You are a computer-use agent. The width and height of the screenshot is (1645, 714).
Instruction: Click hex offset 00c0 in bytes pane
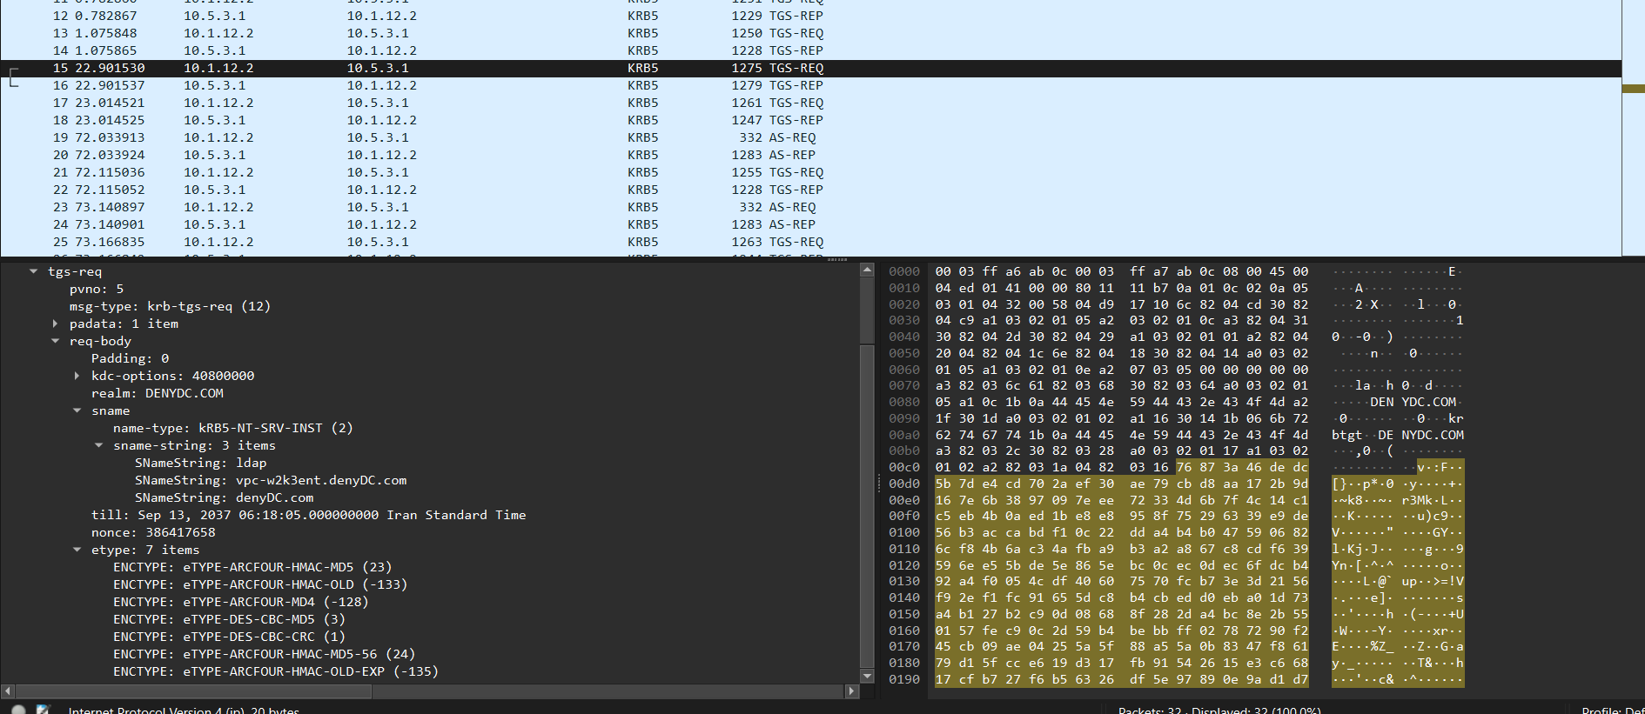pyautogui.click(x=904, y=467)
